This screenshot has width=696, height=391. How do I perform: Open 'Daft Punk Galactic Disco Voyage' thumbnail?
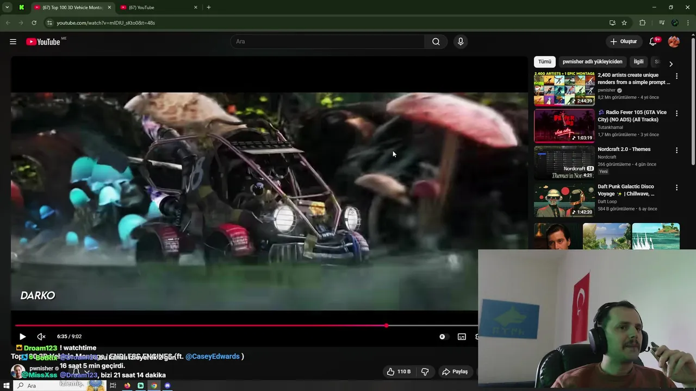[564, 200]
